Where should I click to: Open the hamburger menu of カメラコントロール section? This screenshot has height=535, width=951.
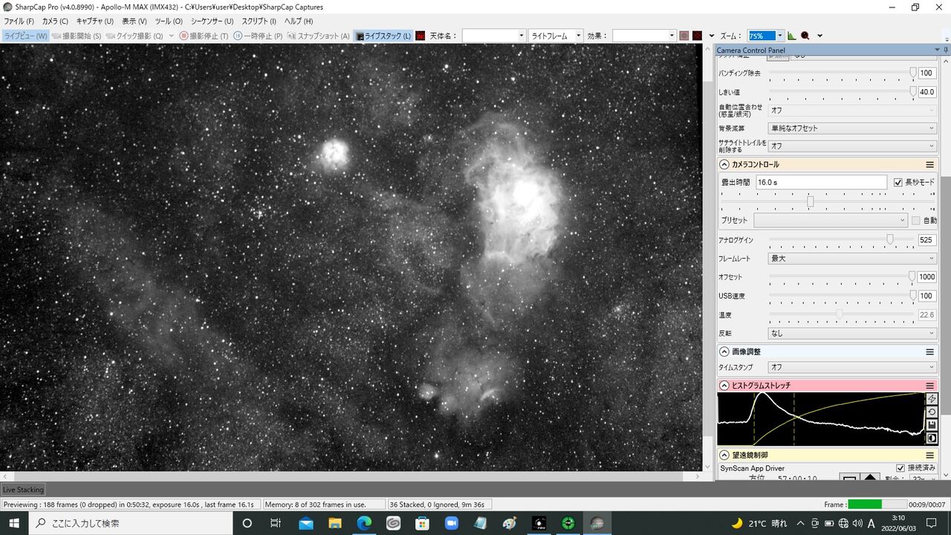coord(929,164)
